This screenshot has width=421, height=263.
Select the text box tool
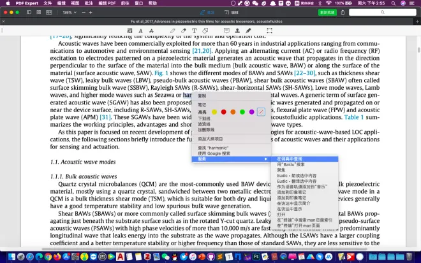(194, 31)
